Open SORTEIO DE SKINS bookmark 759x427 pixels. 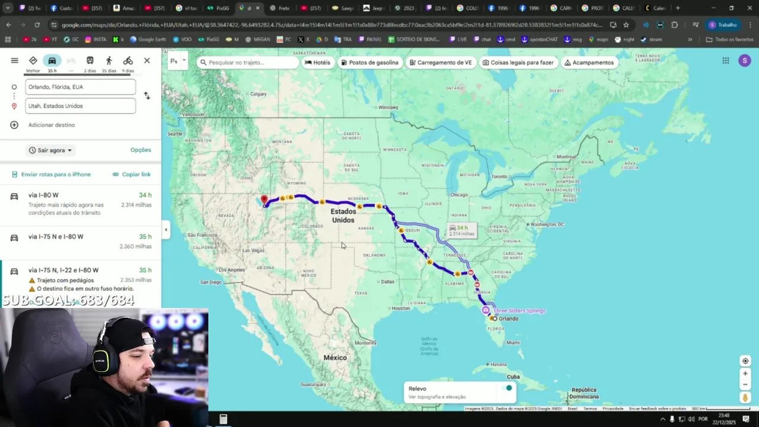pyautogui.click(x=414, y=40)
